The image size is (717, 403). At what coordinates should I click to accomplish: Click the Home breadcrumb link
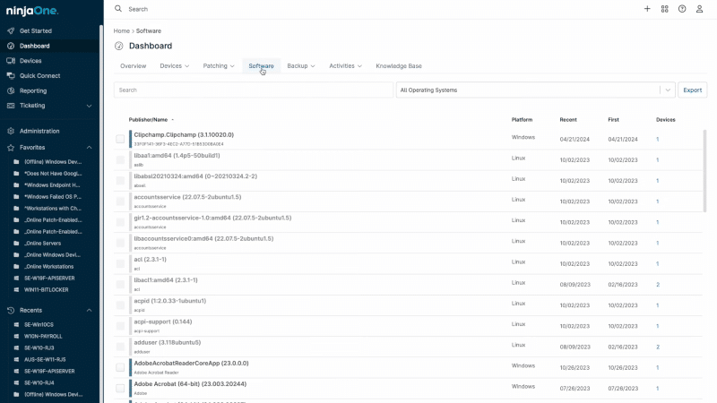(x=122, y=31)
